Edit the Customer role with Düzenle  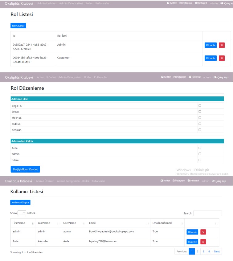211,58
